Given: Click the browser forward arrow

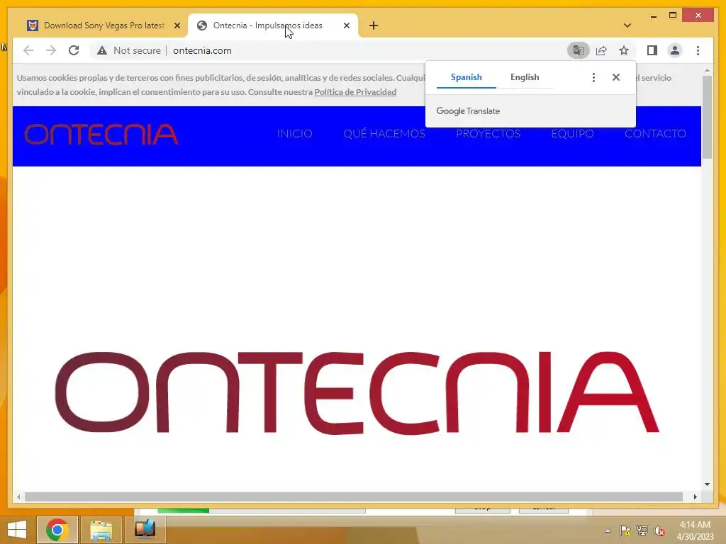Looking at the screenshot, I should [51, 50].
